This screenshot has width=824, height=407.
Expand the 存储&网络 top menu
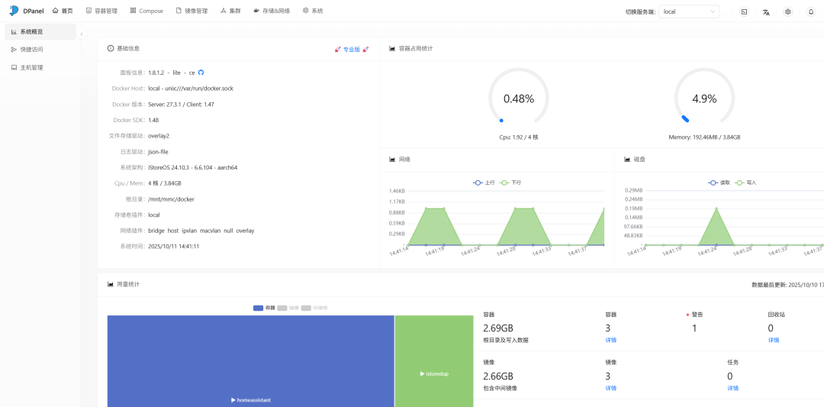coord(272,11)
